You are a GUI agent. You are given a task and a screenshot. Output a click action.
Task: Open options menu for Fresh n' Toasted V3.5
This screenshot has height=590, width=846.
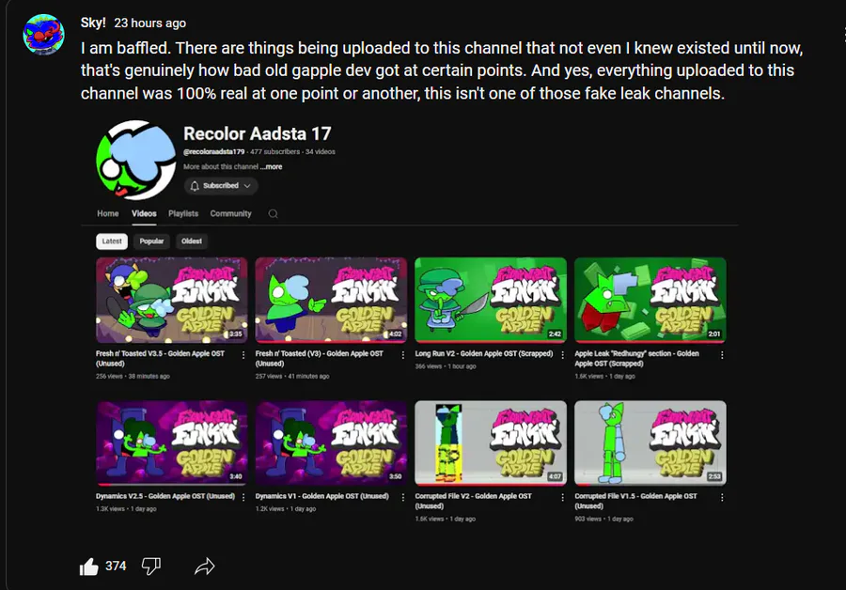click(x=243, y=355)
